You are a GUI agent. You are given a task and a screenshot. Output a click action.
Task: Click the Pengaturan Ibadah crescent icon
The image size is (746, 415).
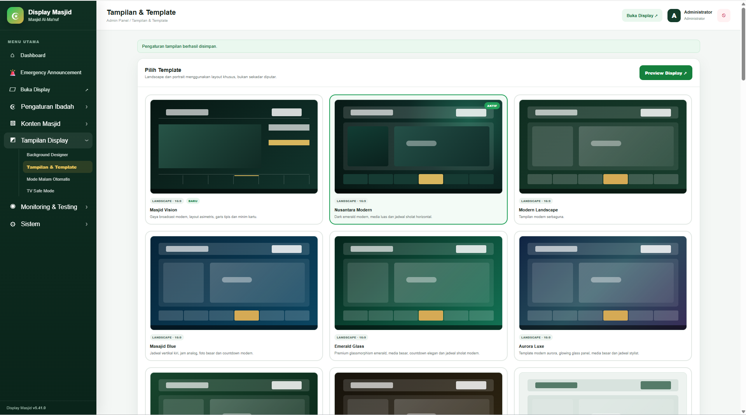13,107
